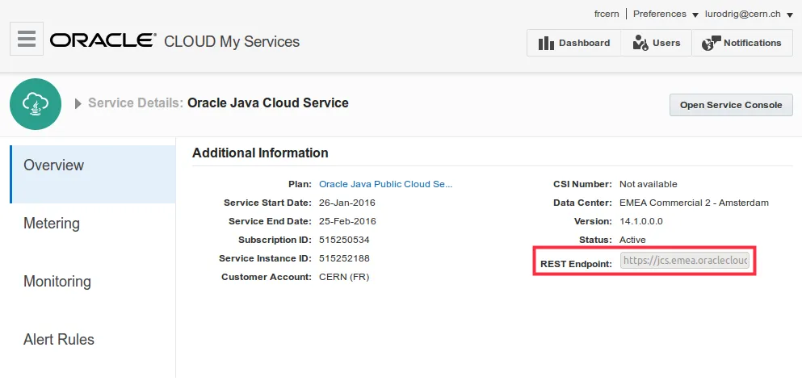Viewport: 802px width, 385px height.
Task: Click the Additional Information heading
Action: click(x=260, y=153)
